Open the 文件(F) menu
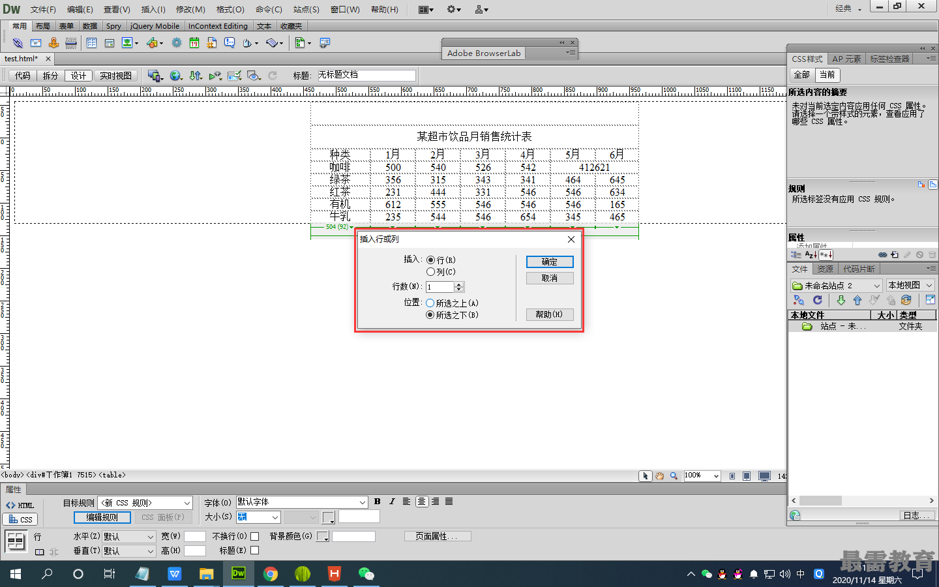This screenshot has height=587, width=939. (43, 9)
